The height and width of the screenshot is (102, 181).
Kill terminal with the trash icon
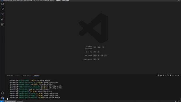tap(170, 75)
